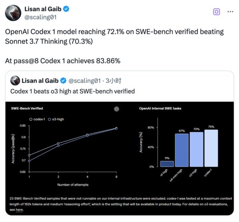Image resolution: width=239 pixels, height=222 pixels.
Task: Click the quoted tweet's @scaling01 handle
Action: point(84,81)
